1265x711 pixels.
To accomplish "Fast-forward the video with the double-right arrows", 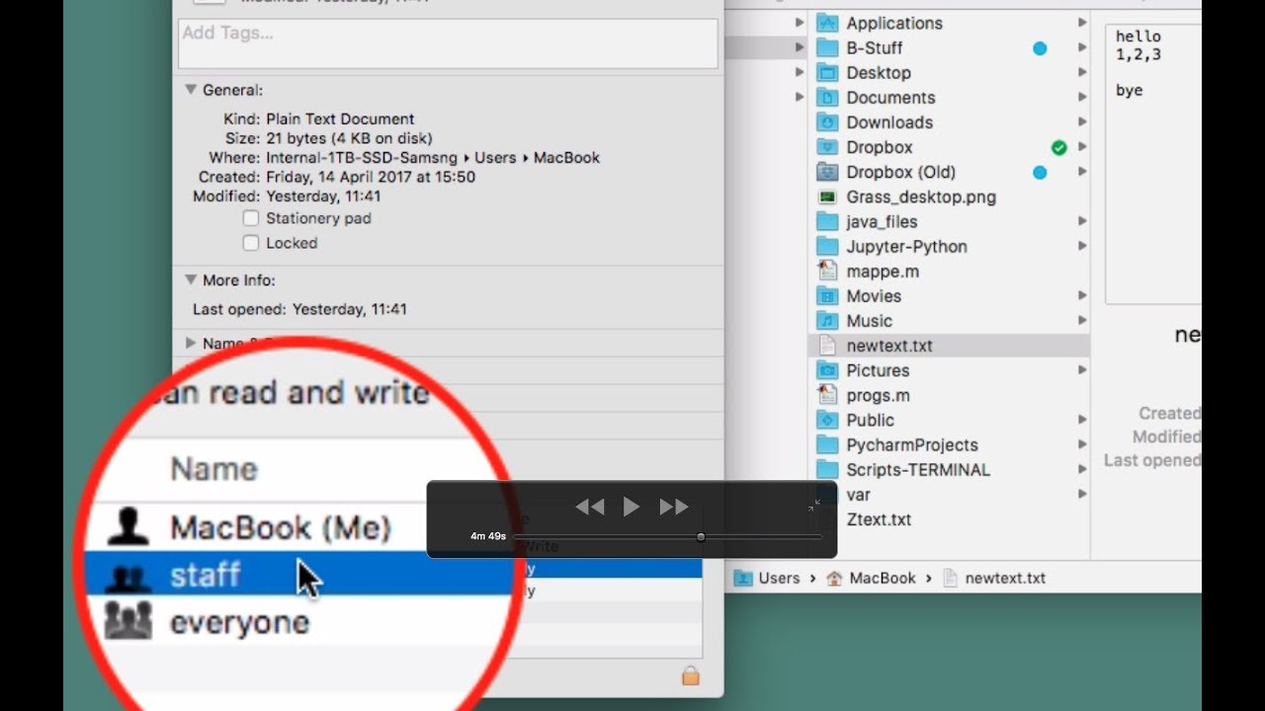I will point(674,507).
